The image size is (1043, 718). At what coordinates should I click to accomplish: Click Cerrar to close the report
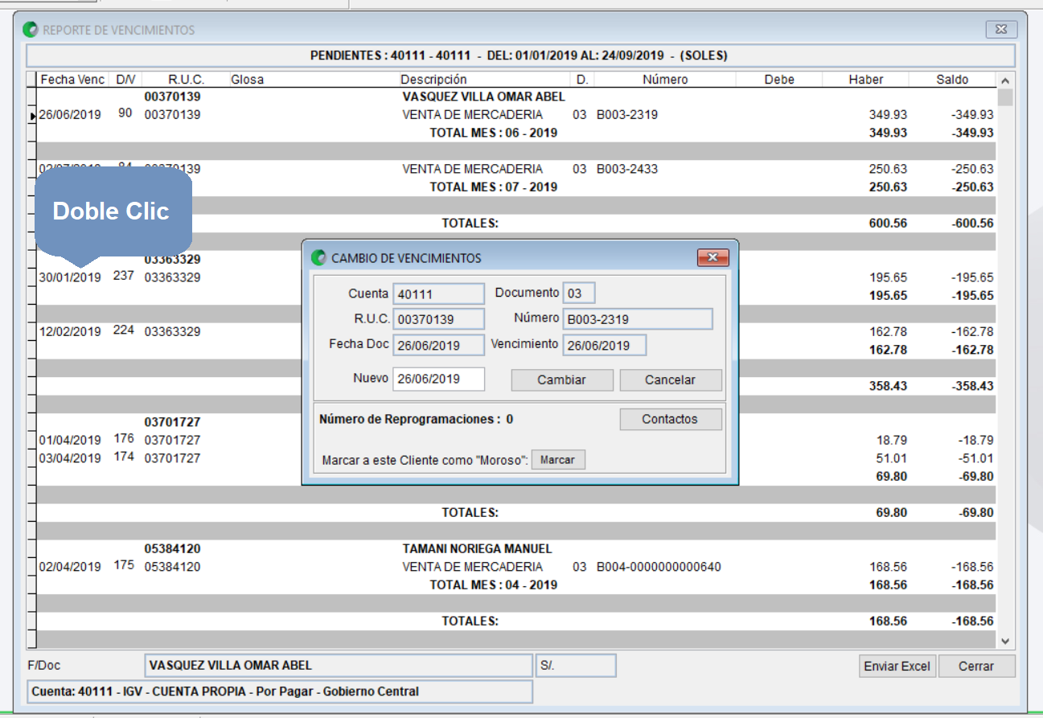pyautogui.click(x=976, y=666)
